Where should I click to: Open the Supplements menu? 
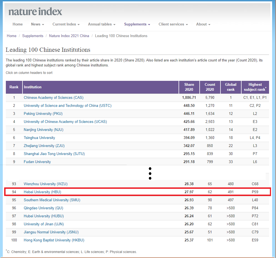[137, 24]
